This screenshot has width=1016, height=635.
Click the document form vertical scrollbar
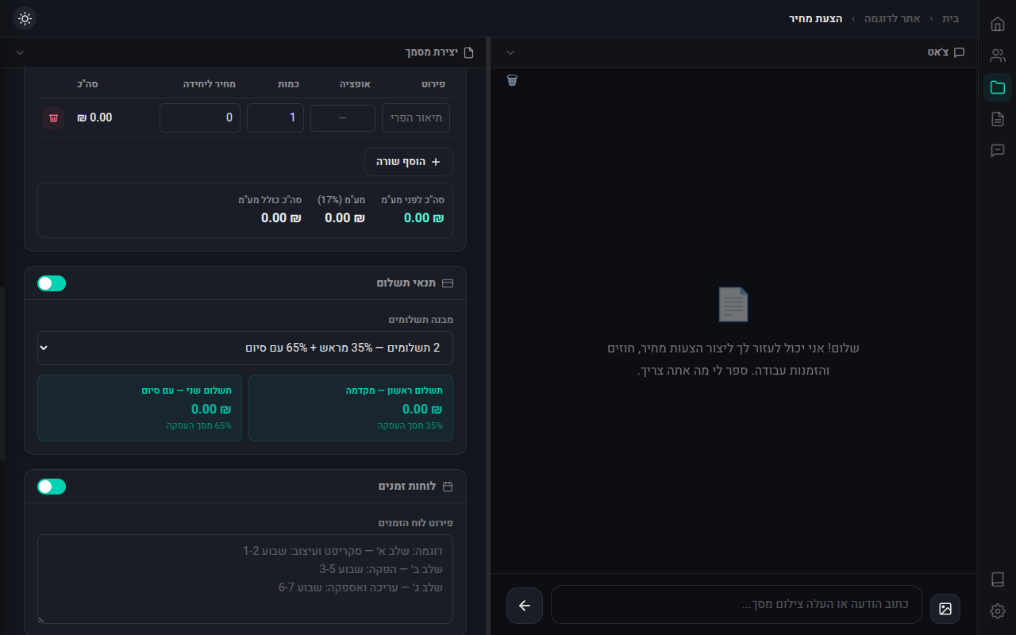pyautogui.click(x=2, y=373)
